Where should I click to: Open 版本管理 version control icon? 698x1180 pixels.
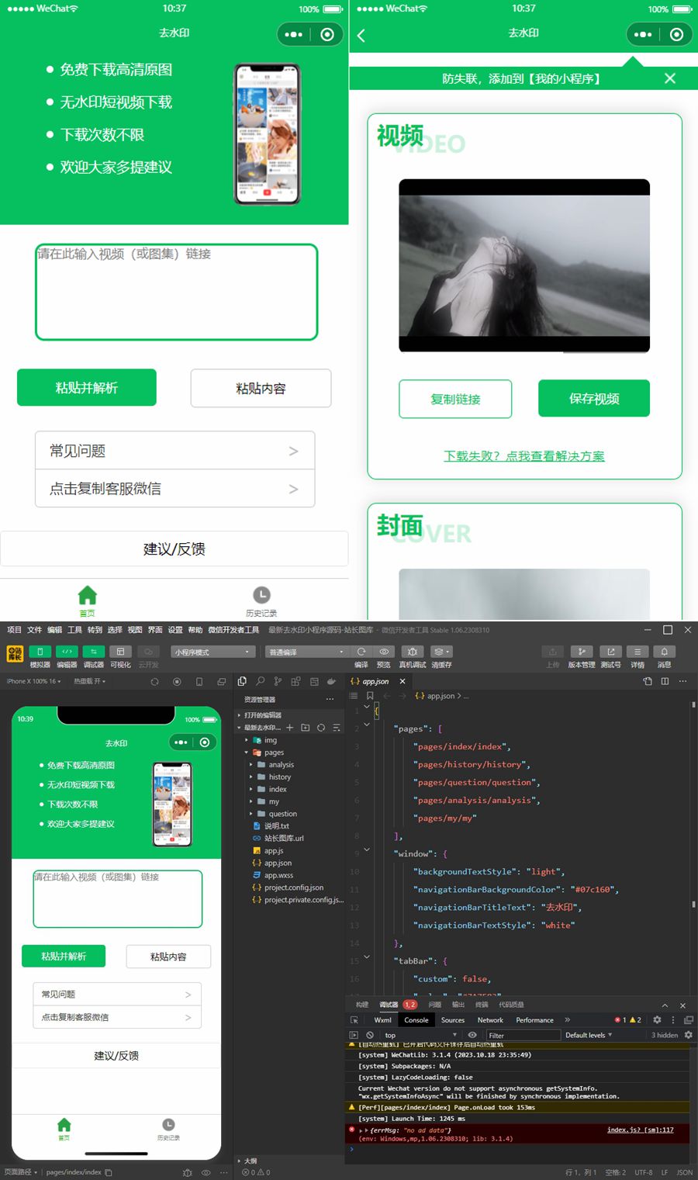[581, 652]
